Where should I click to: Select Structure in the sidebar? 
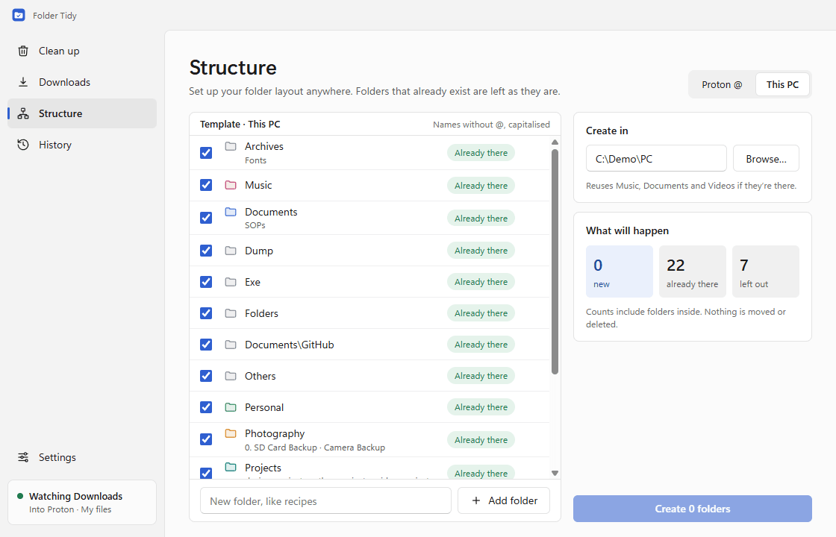click(82, 113)
